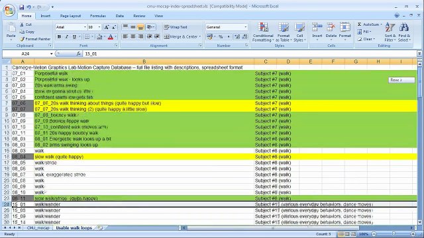The height and width of the screenshot is (238, 424).
Task: Apply fill color to cells
Action: (99, 37)
